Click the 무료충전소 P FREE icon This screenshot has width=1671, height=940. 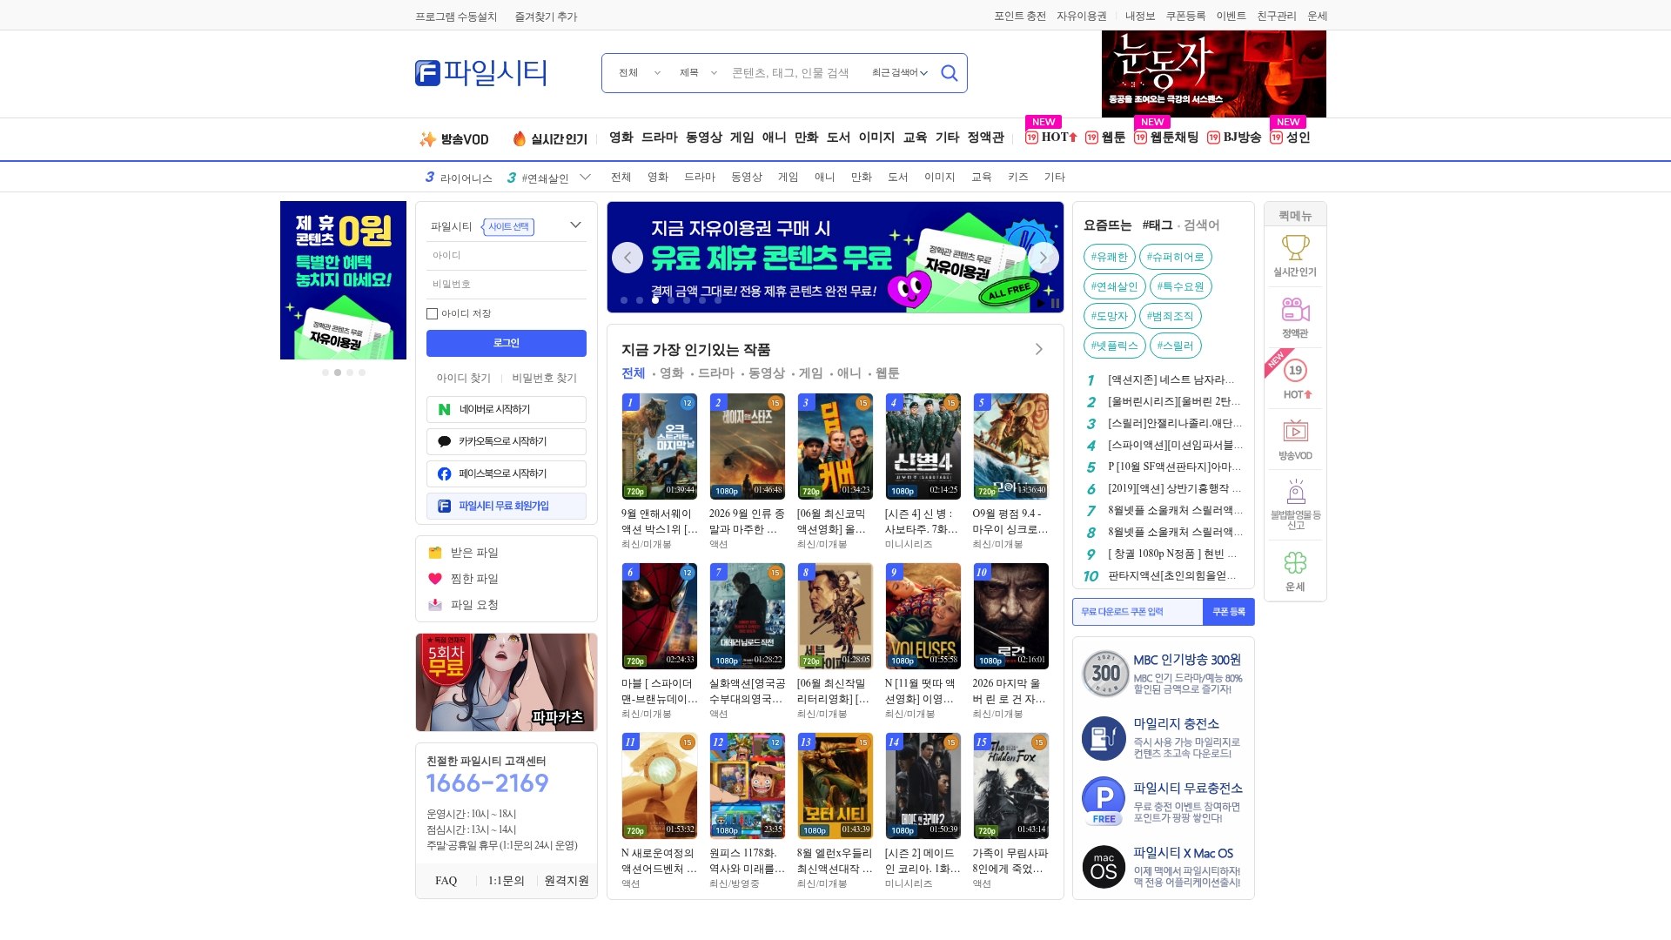coord(1104,802)
